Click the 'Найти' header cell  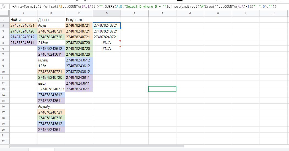coord(23,20)
